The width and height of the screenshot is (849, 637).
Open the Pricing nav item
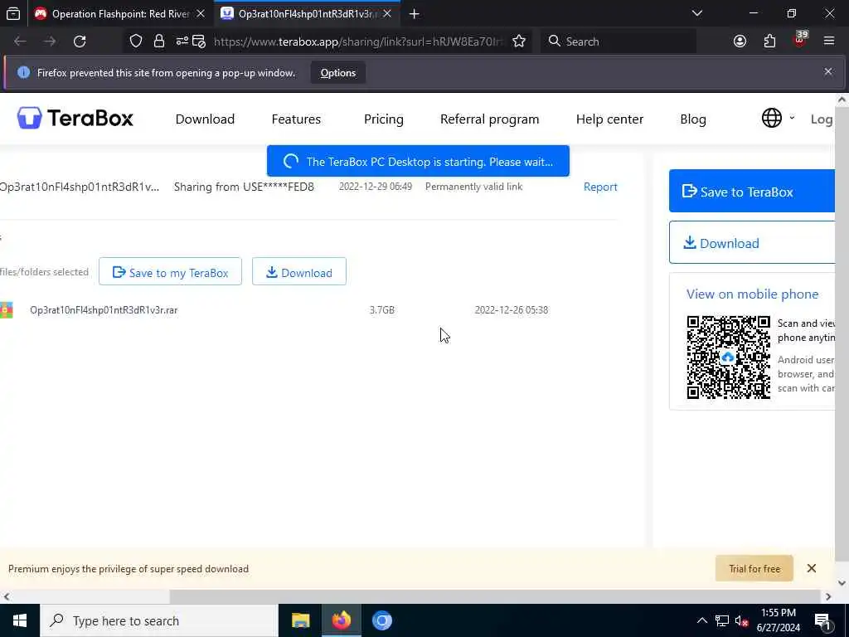pos(384,119)
